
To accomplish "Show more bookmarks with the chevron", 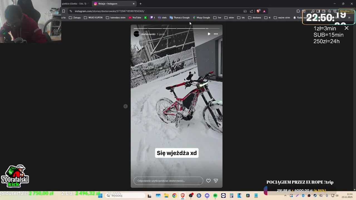I will 349,17.
